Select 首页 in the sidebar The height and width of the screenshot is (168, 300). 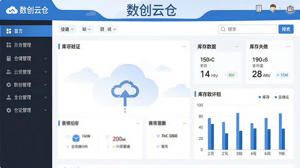(x=26, y=31)
